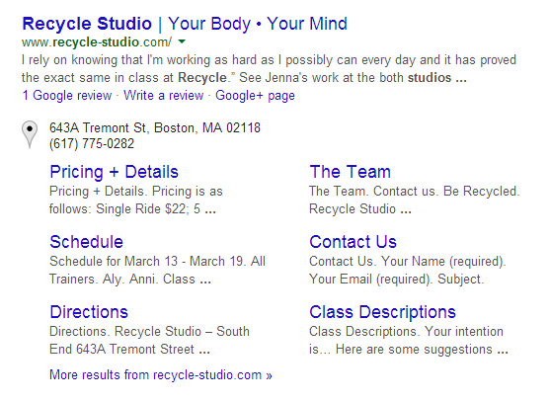Click the 643A Tremont St address text

[x=155, y=128]
